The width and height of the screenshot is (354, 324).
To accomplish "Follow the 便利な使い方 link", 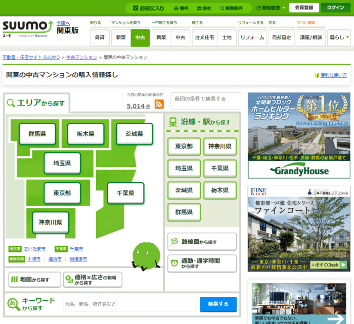I will click(x=333, y=75).
